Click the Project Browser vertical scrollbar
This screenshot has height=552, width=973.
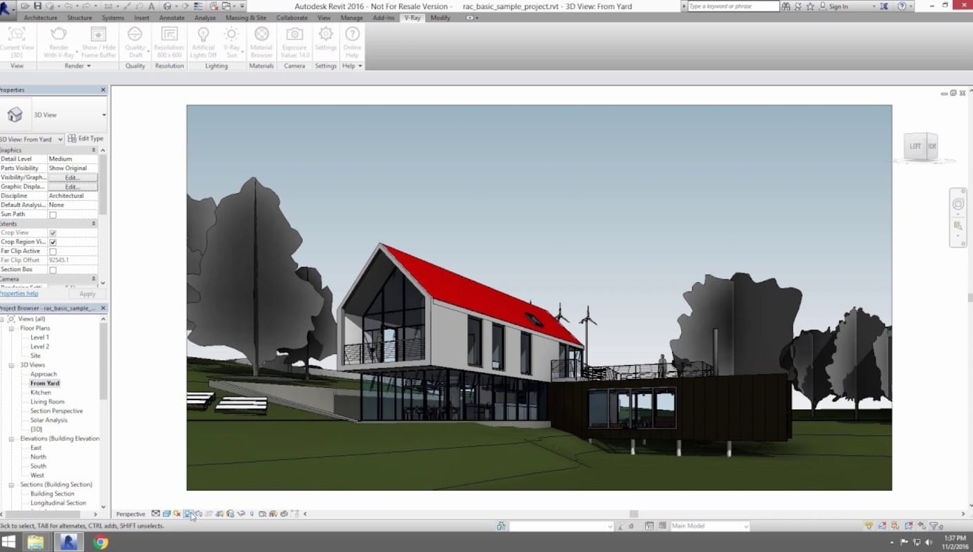104,362
